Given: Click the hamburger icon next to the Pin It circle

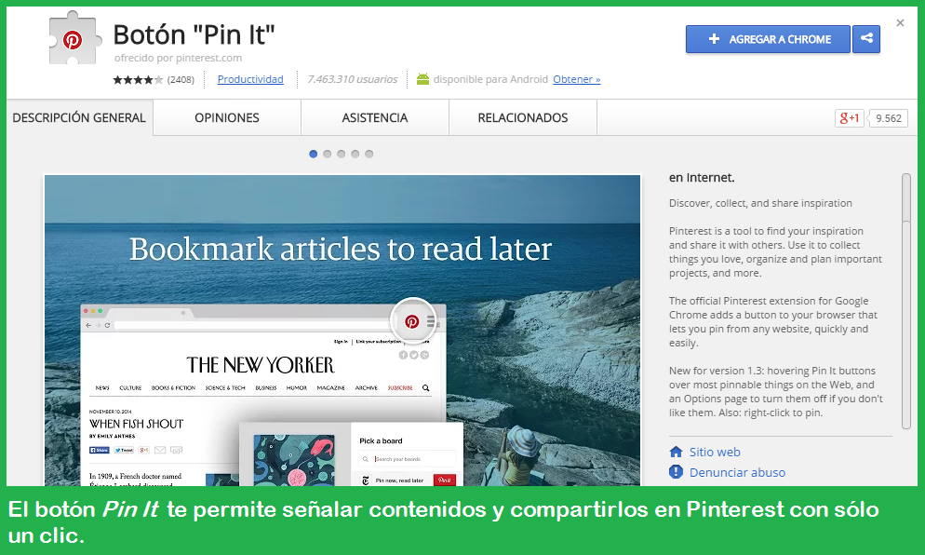Looking at the screenshot, I should [432, 322].
